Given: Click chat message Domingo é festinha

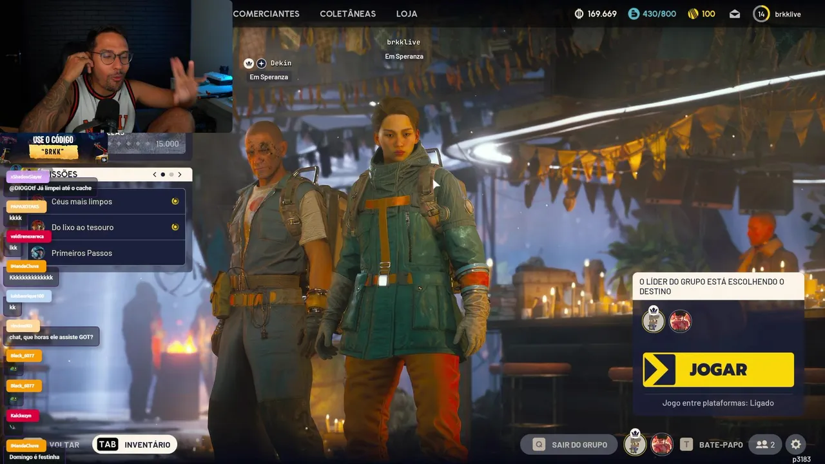Looking at the screenshot, I should click(34, 457).
